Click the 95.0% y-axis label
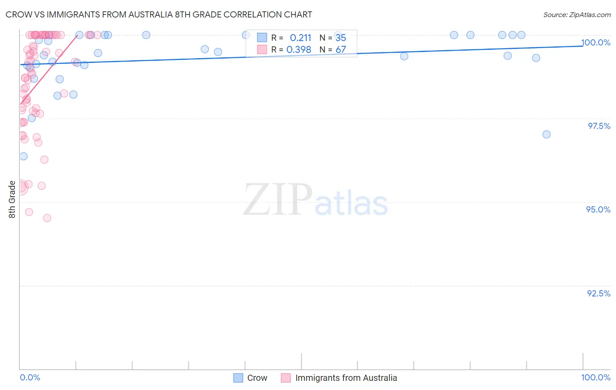Screen dimensions: 616x390 tap(598, 209)
